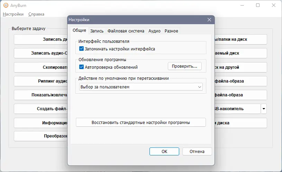Select the Аудио tab

[154, 31]
